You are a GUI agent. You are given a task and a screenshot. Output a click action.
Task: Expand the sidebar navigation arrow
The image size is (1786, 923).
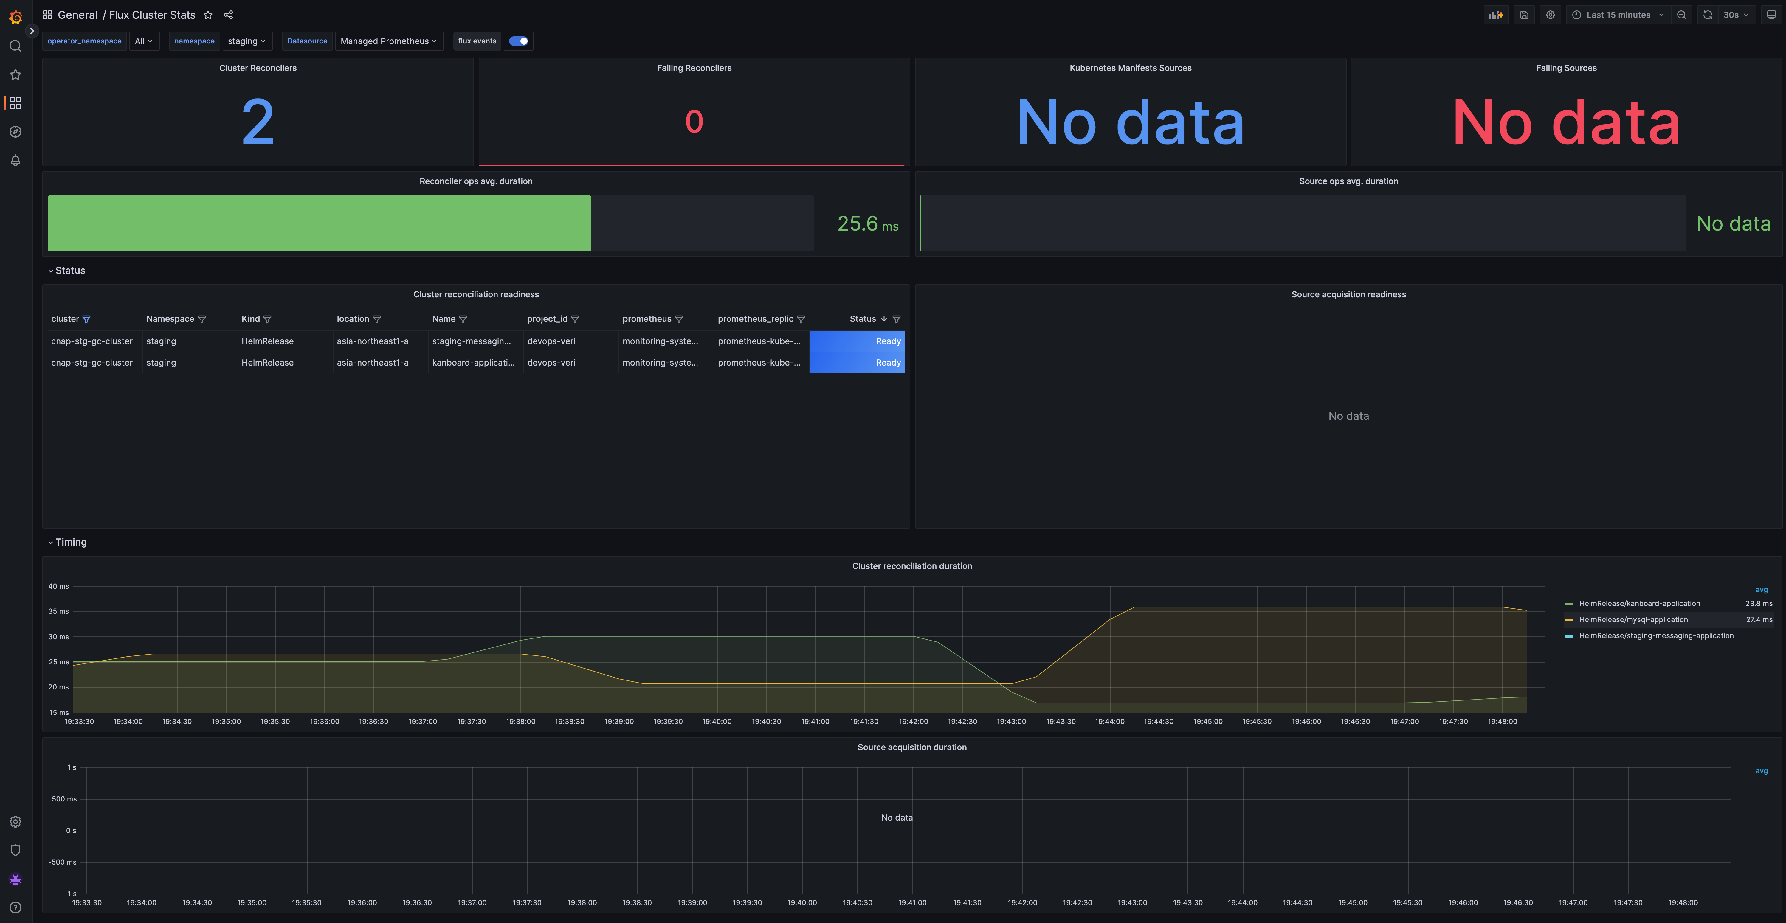(32, 31)
